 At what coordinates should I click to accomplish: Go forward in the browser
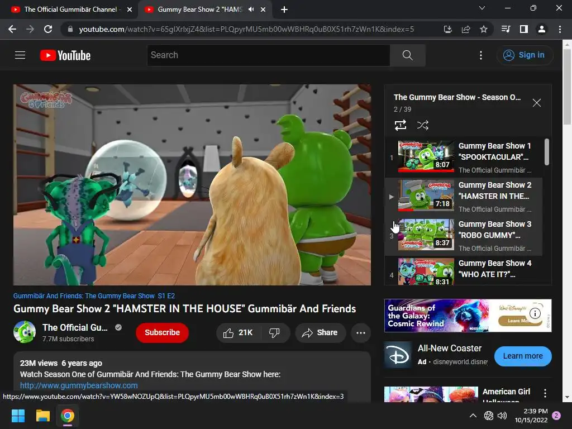(30, 29)
